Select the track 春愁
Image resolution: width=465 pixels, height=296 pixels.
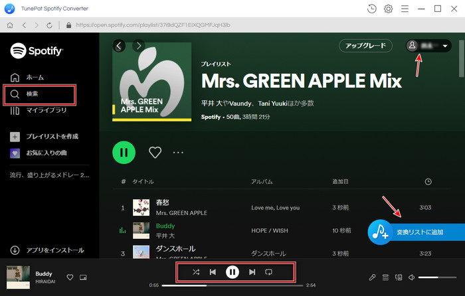click(163, 202)
